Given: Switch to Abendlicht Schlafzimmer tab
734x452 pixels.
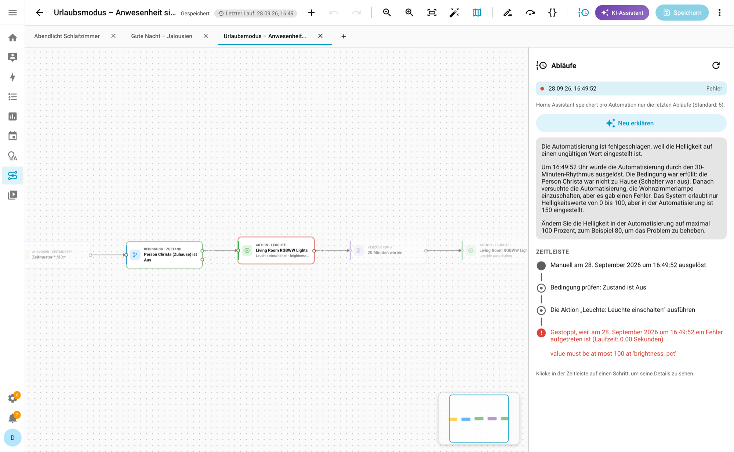Looking at the screenshot, I should pos(67,36).
